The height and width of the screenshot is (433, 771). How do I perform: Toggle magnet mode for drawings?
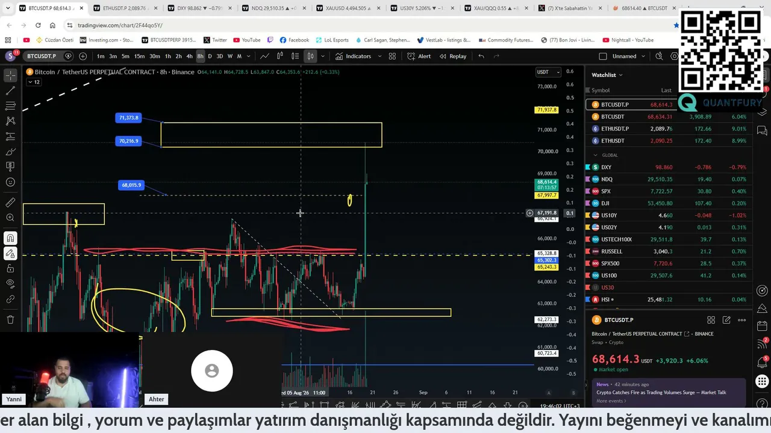[10, 238]
